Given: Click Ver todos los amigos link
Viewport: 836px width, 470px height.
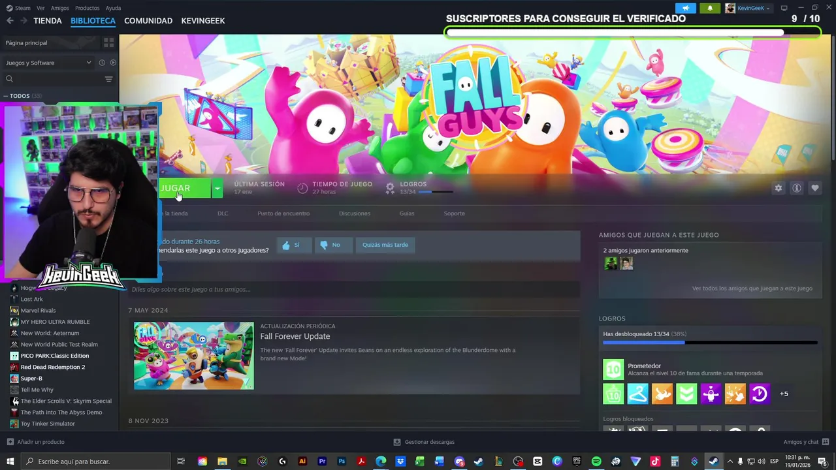Looking at the screenshot, I should pos(752,288).
